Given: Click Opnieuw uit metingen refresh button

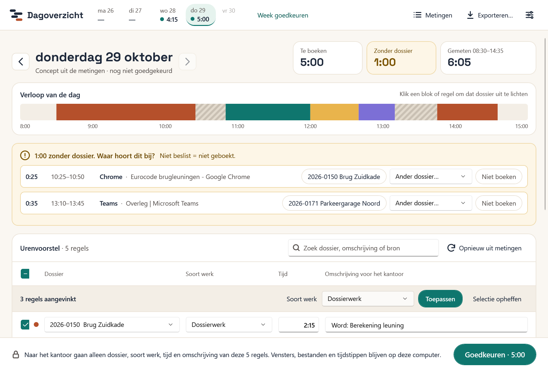Looking at the screenshot, I should click(484, 248).
